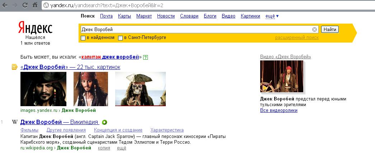Screen dimensions: 375x153
Task: Go back with the browser back arrow
Action: (5, 5)
